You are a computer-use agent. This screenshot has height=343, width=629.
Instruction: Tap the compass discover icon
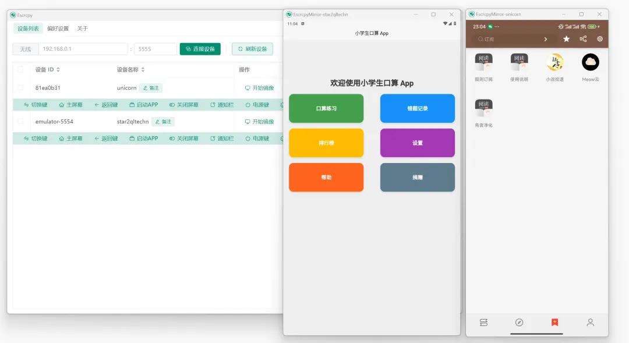tap(519, 322)
